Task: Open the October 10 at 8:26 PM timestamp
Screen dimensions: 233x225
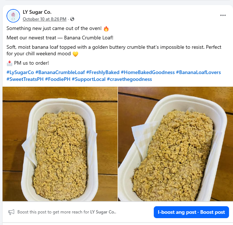Action: 45,19
